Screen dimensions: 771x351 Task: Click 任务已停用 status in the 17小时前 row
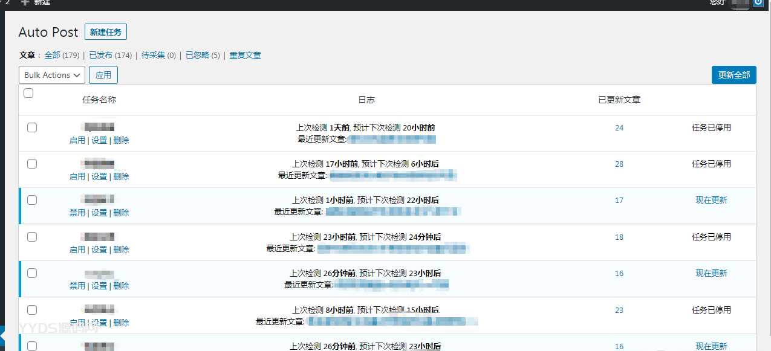(711, 164)
